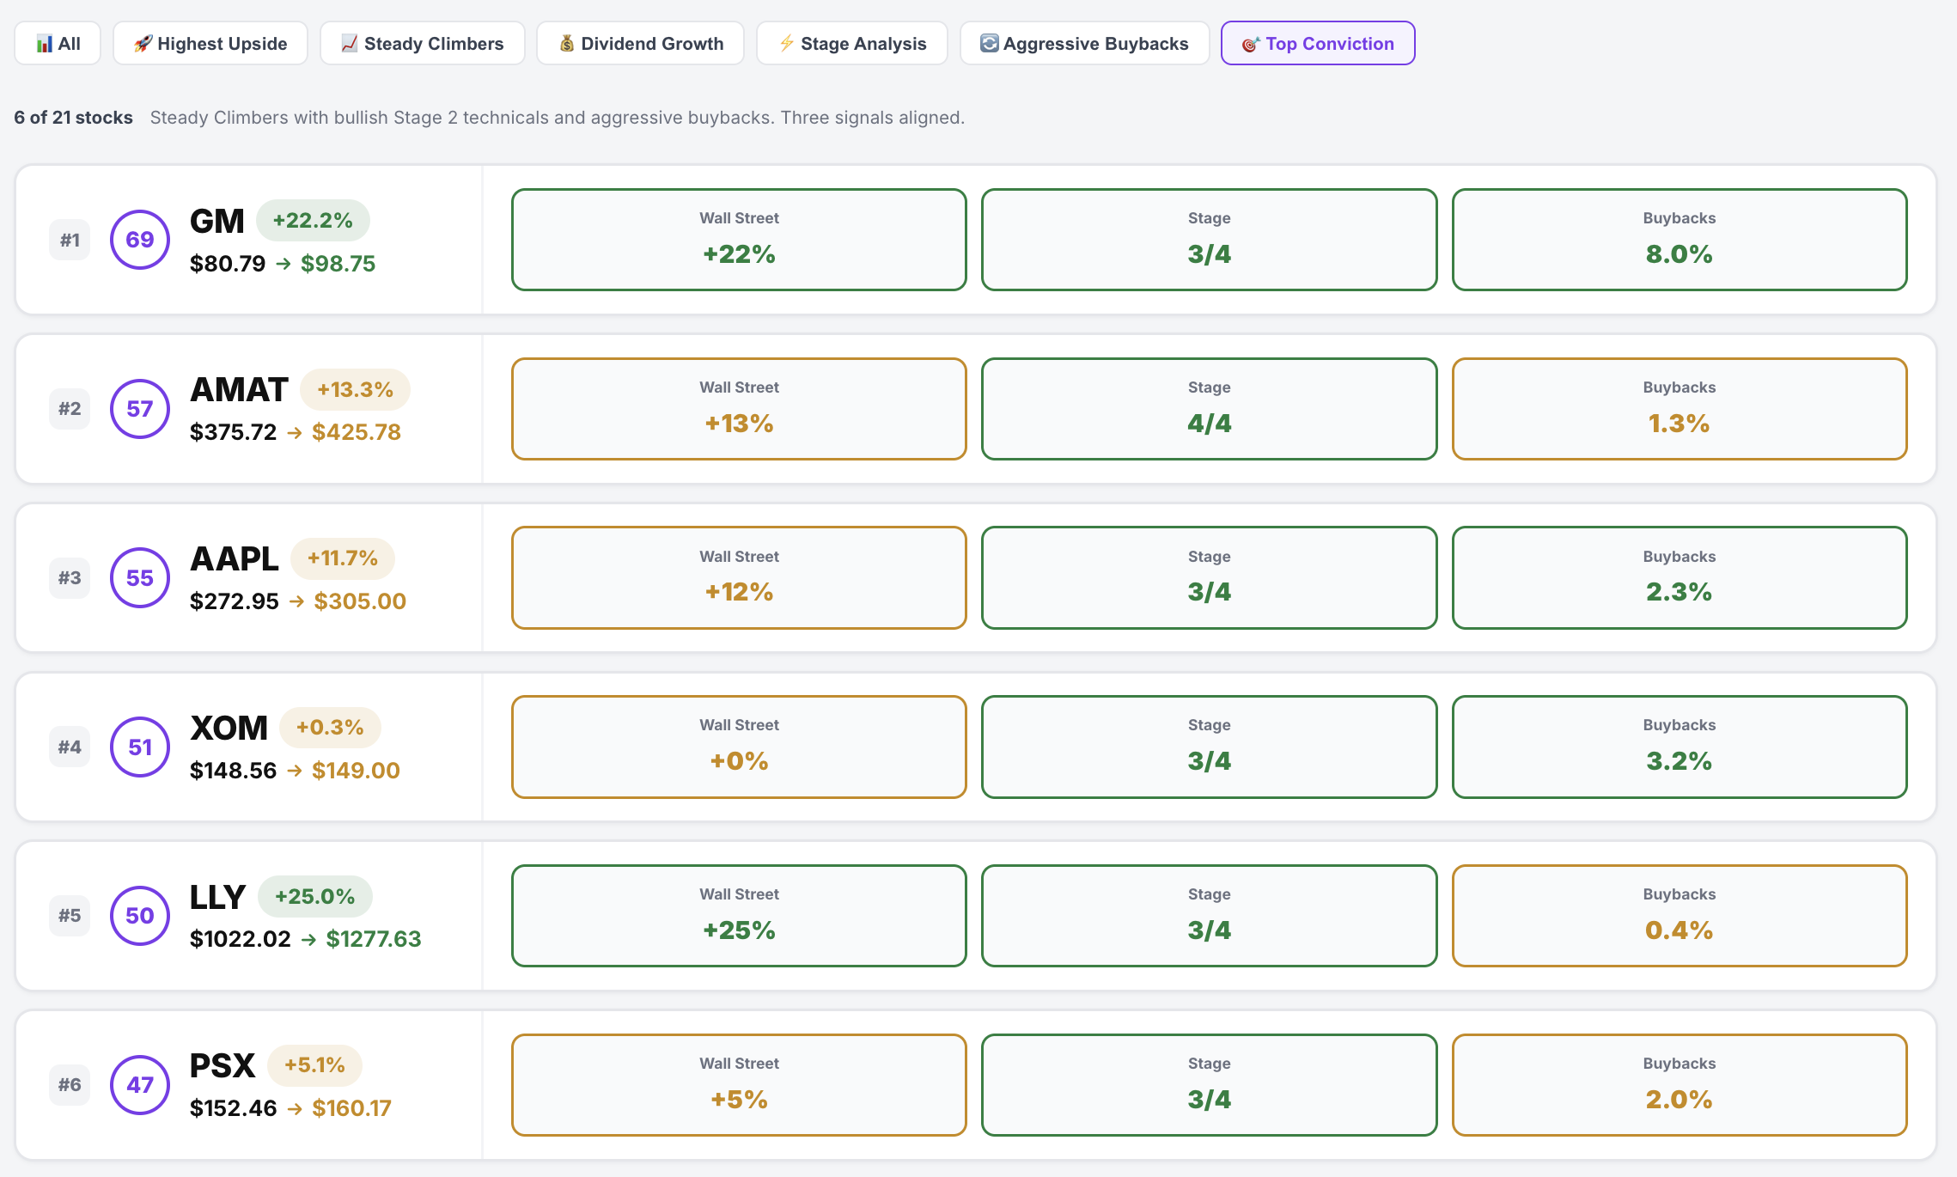Screen dimensions: 1957x1177
Task: Switch to the Dividend Growth filter tab
Action: (640, 43)
